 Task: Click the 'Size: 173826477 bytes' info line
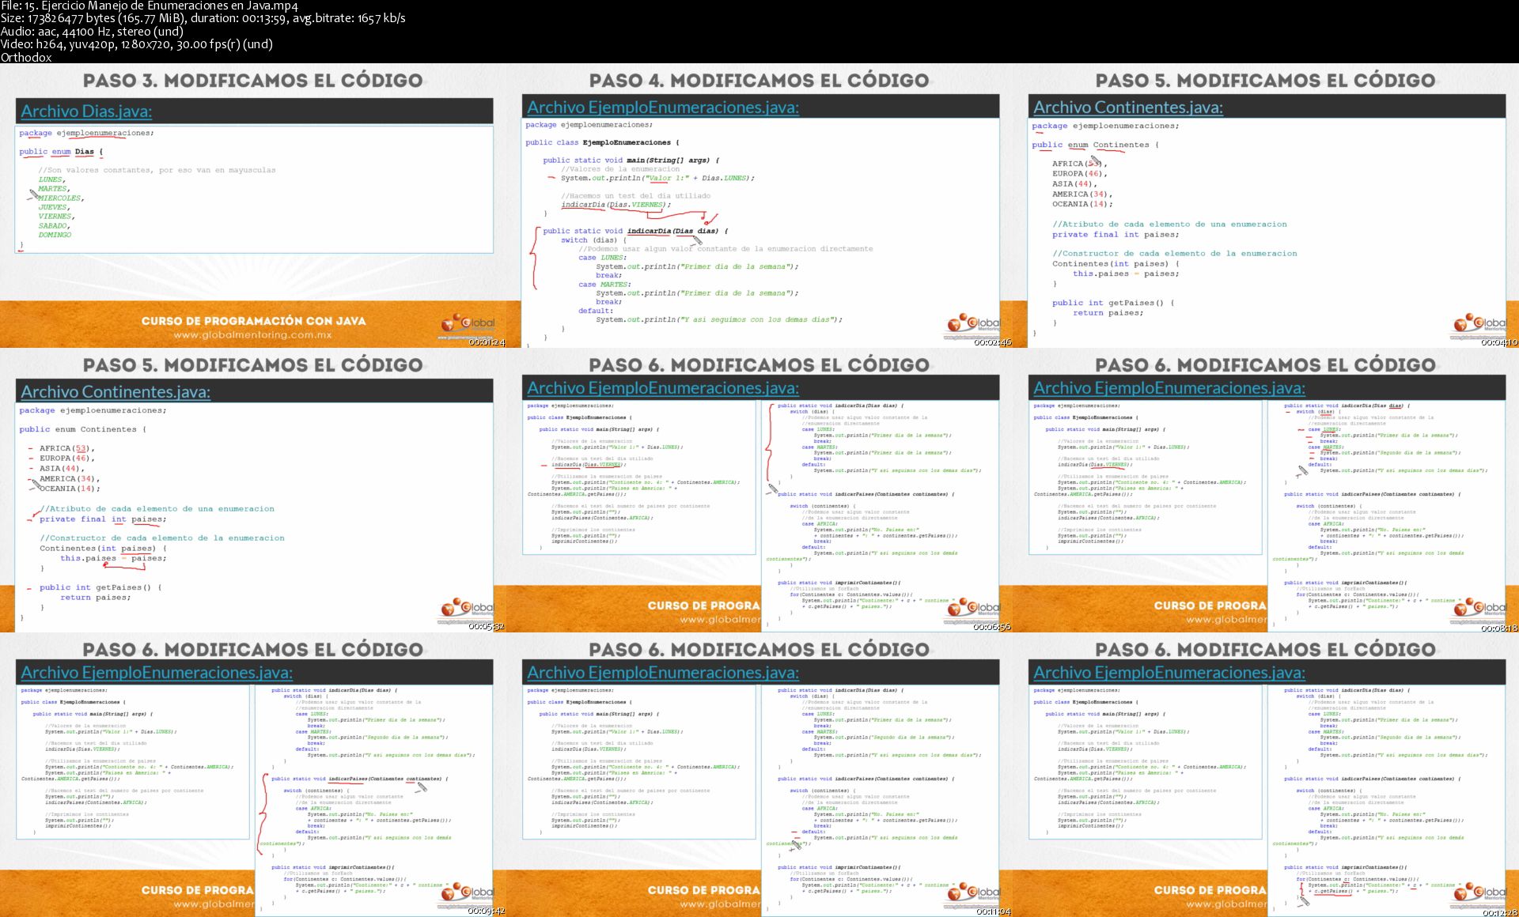pos(203,19)
